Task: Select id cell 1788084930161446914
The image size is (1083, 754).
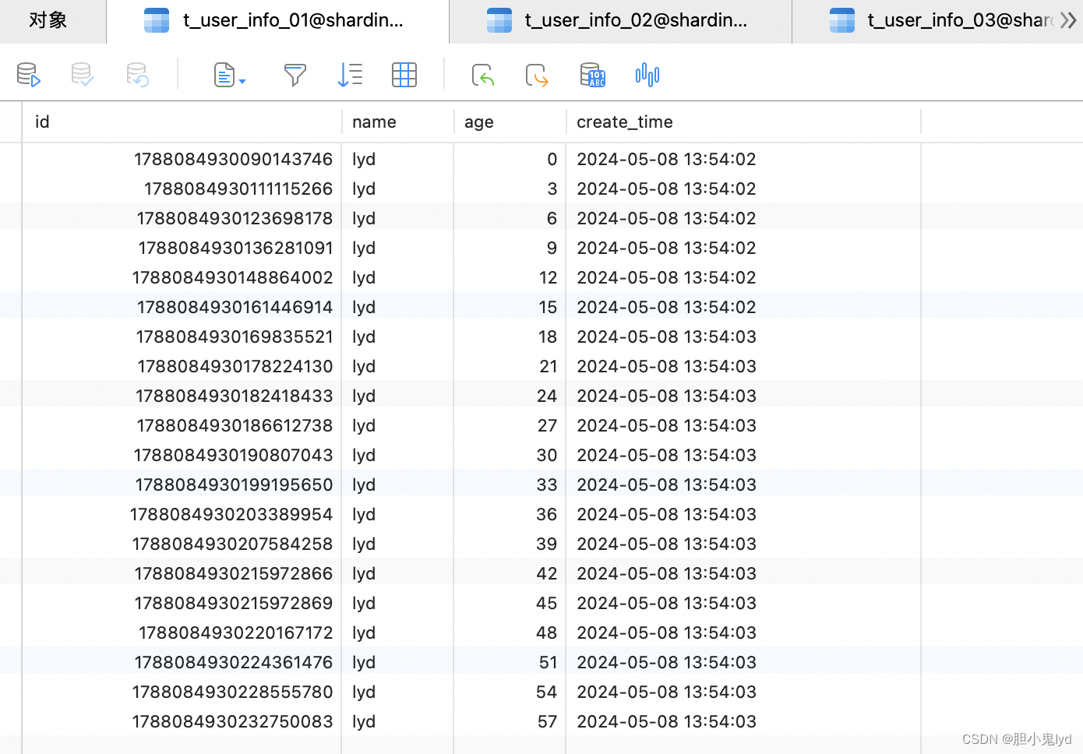Action: [x=182, y=307]
